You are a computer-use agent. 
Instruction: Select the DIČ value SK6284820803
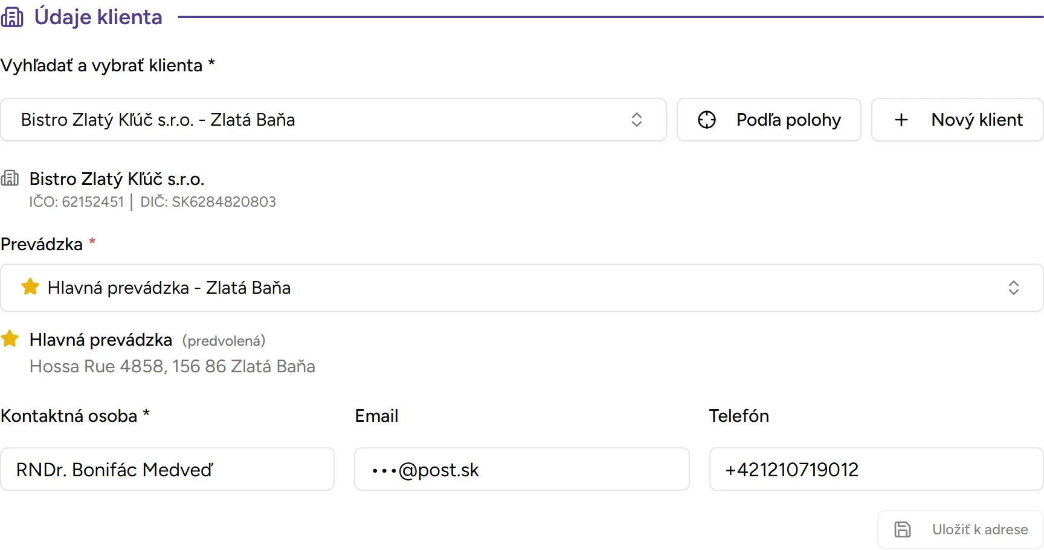[x=224, y=202]
